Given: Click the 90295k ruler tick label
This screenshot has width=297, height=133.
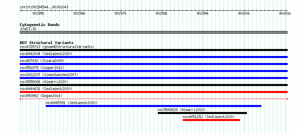Looking at the screenshot, I should click(39, 13).
